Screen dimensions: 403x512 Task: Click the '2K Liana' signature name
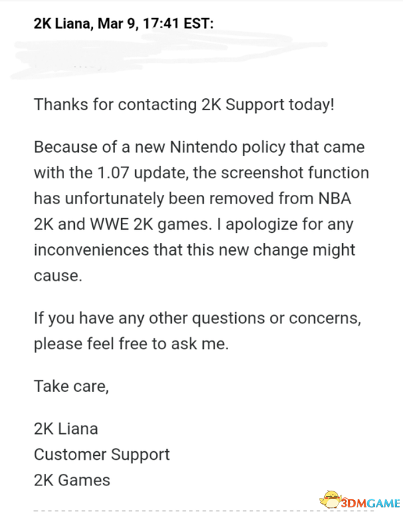coord(65,427)
